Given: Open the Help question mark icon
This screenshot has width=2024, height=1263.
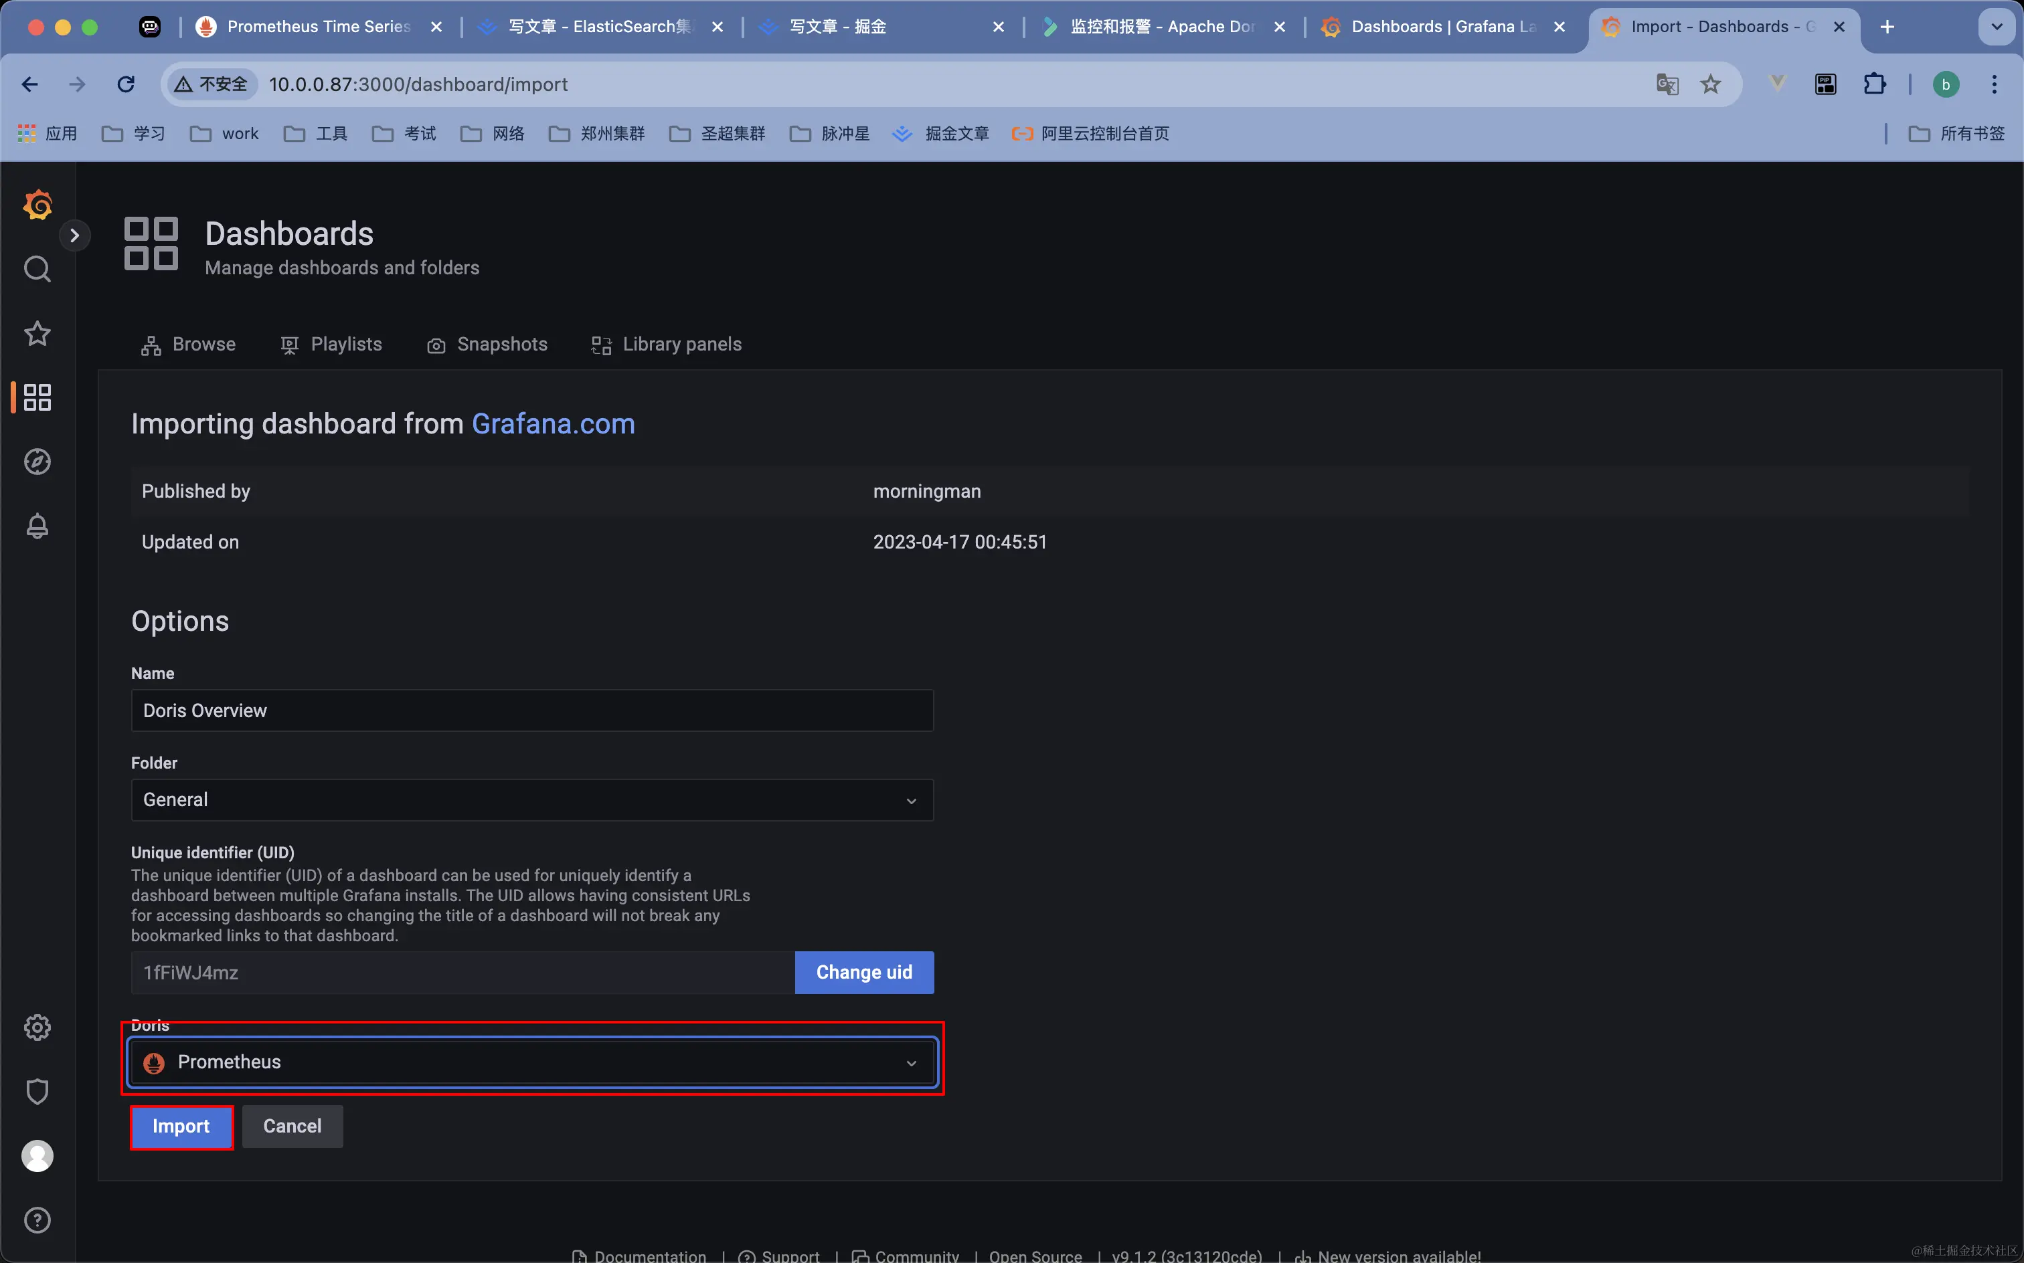Looking at the screenshot, I should (37, 1220).
